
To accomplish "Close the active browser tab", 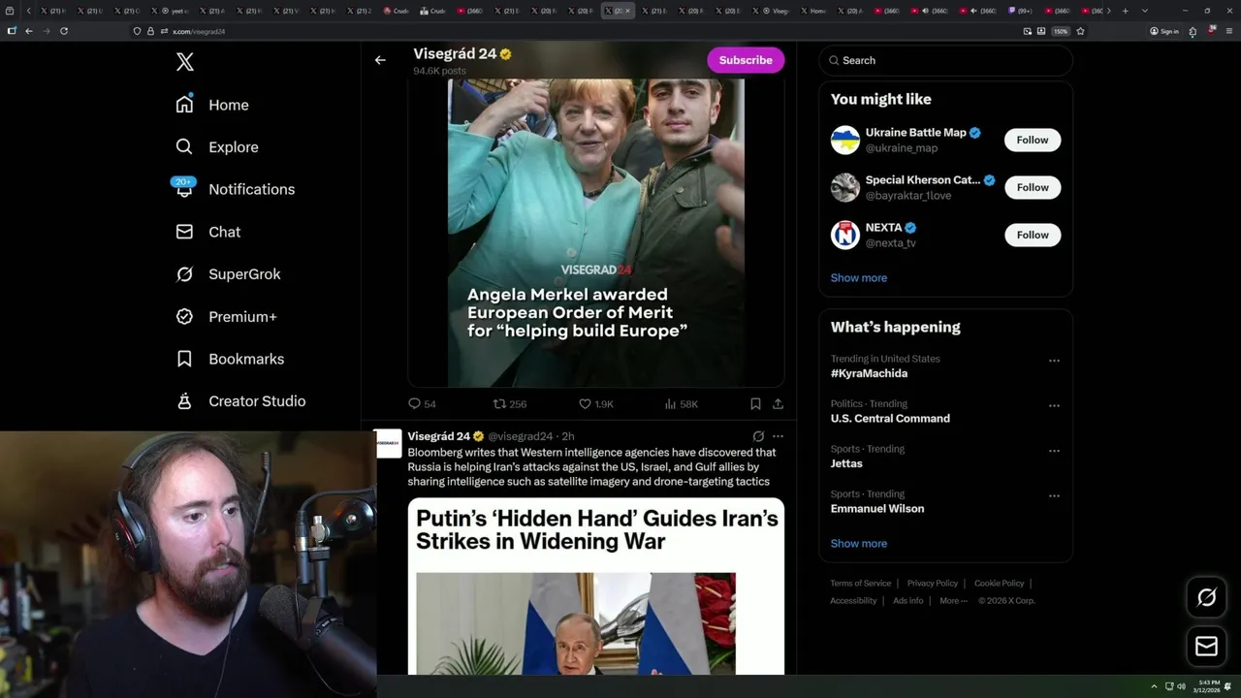I will [628, 11].
